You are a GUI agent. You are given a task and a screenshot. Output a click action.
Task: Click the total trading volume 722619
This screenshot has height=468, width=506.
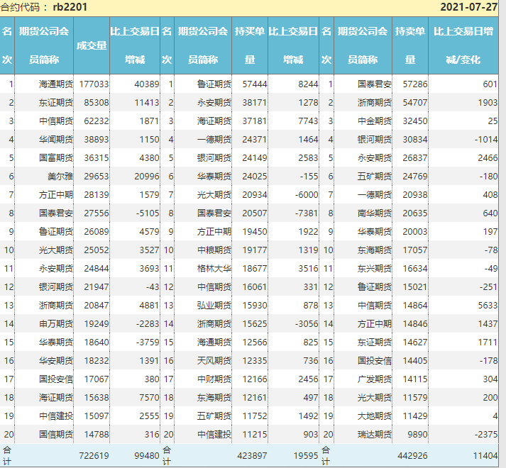(x=94, y=456)
